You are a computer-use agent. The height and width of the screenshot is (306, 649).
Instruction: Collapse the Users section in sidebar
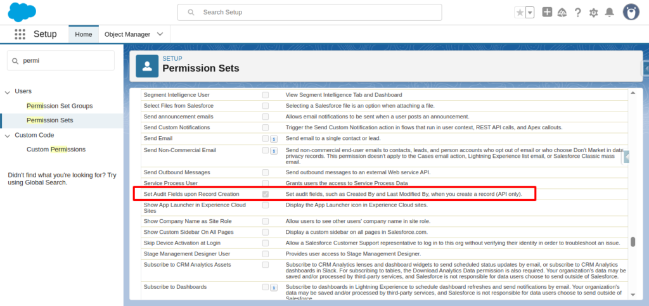tap(8, 92)
